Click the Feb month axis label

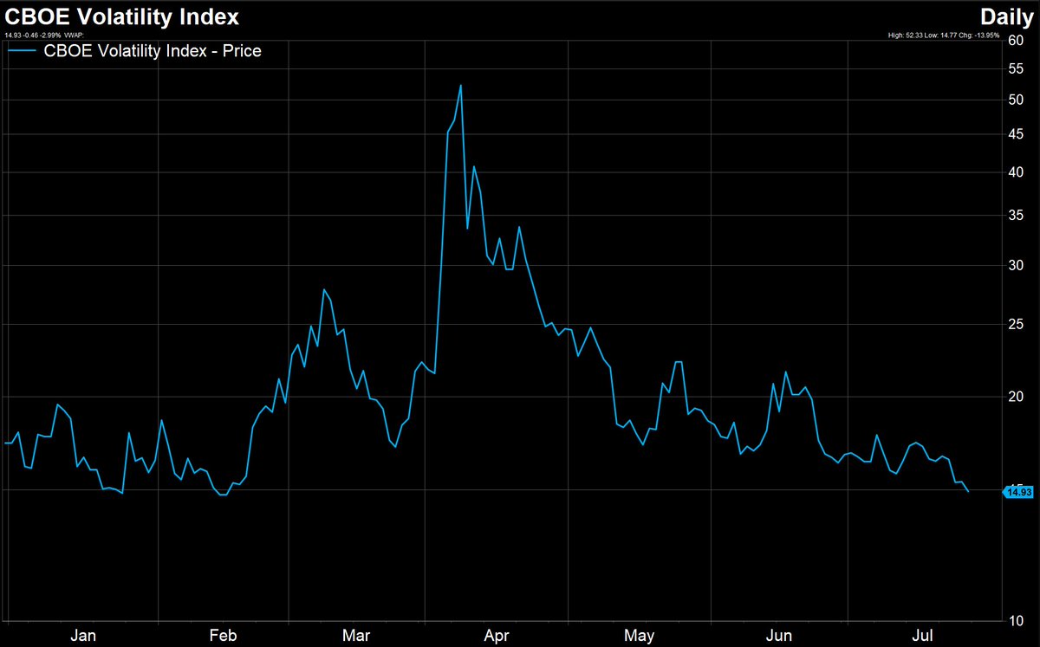tap(223, 635)
